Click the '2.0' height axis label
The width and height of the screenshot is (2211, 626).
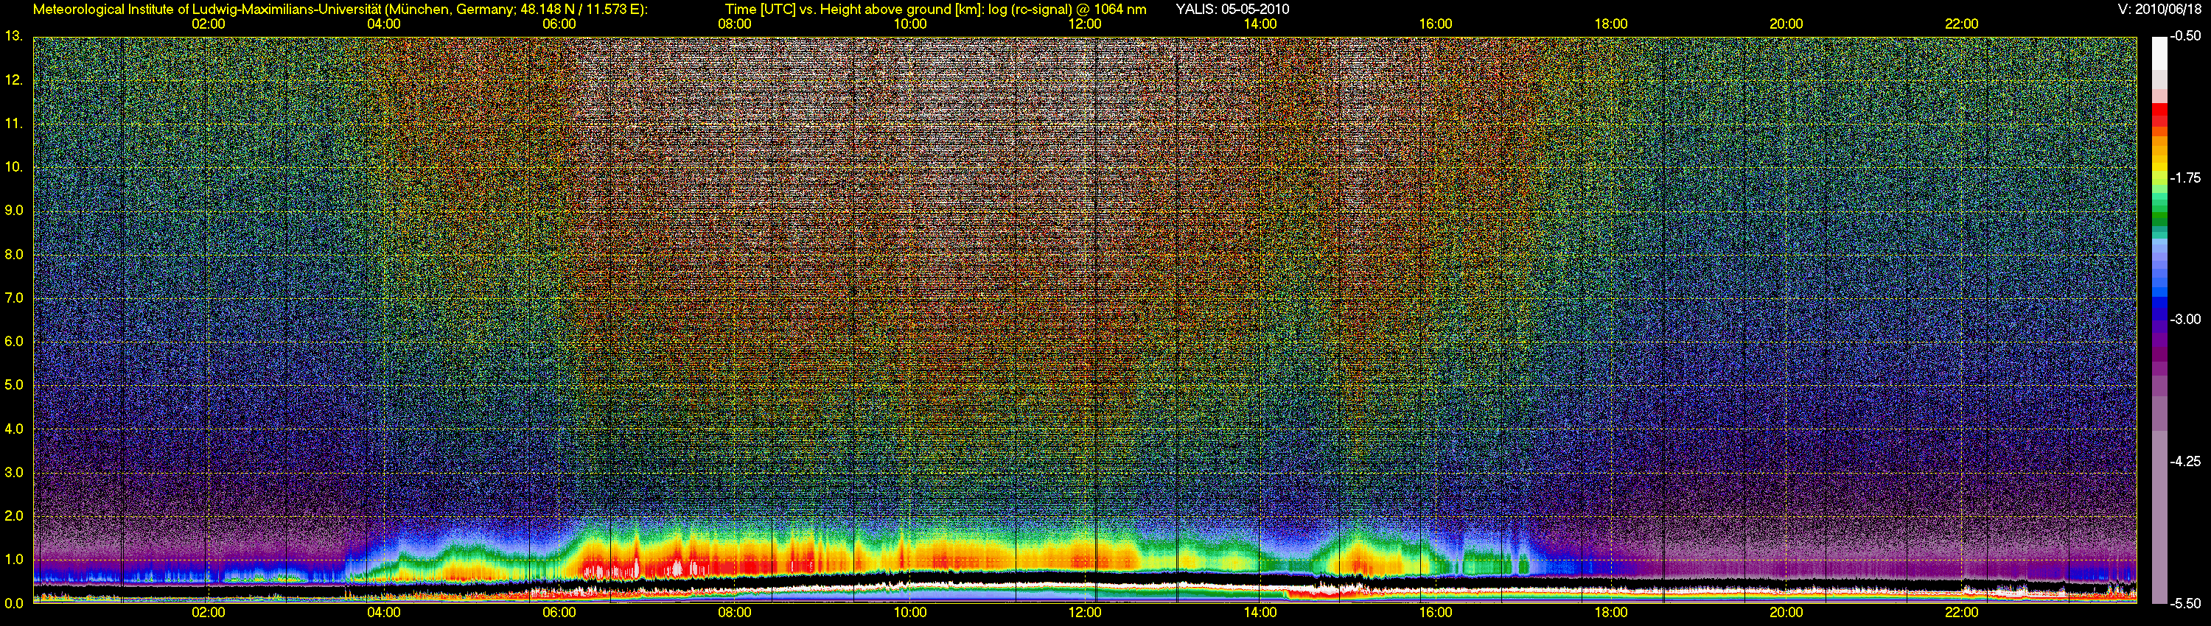coord(14,516)
